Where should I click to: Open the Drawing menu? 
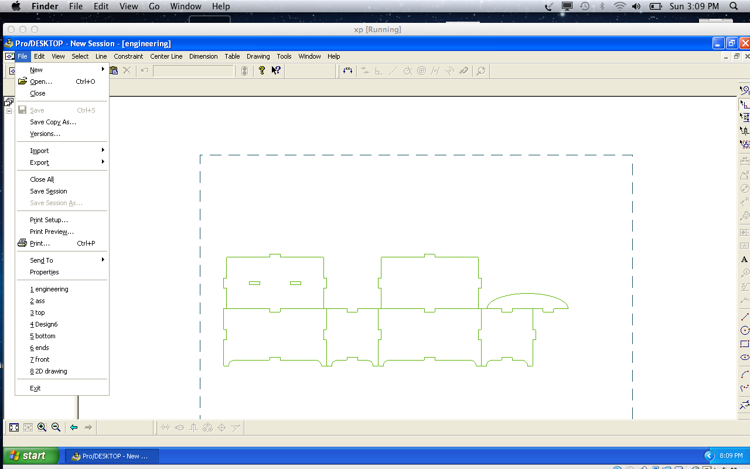tap(258, 56)
